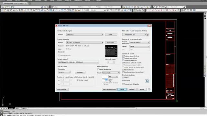Viewport: 207px width, 116px height.
Task: Click the AutoCAD icon in the Trazar title bar
Action: point(57,26)
